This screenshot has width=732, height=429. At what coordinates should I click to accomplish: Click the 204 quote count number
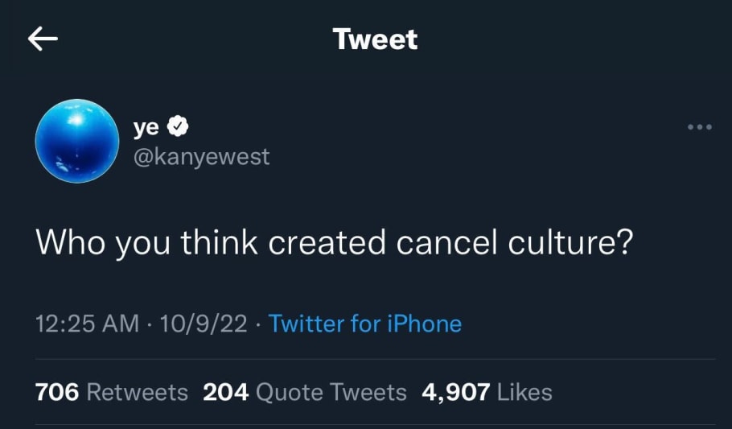click(225, 393)
